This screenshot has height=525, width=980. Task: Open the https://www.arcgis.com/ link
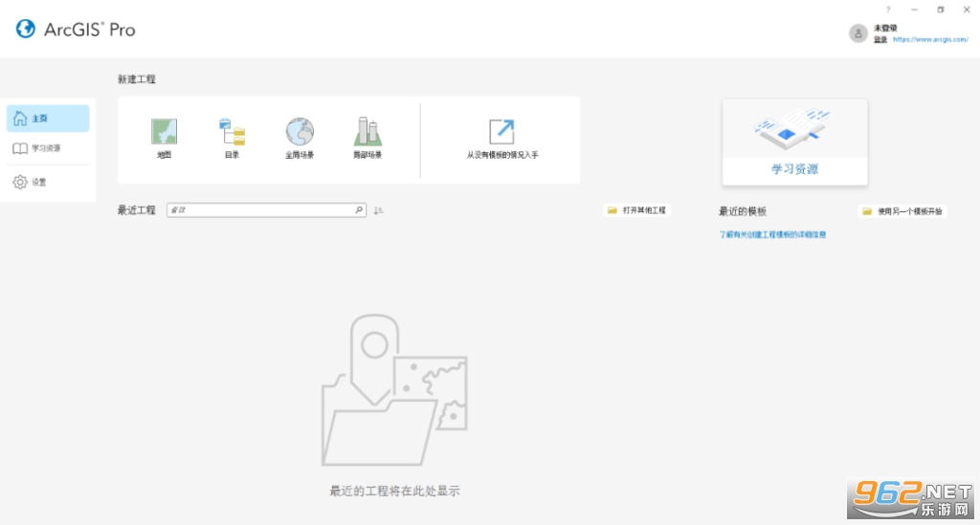930,39
